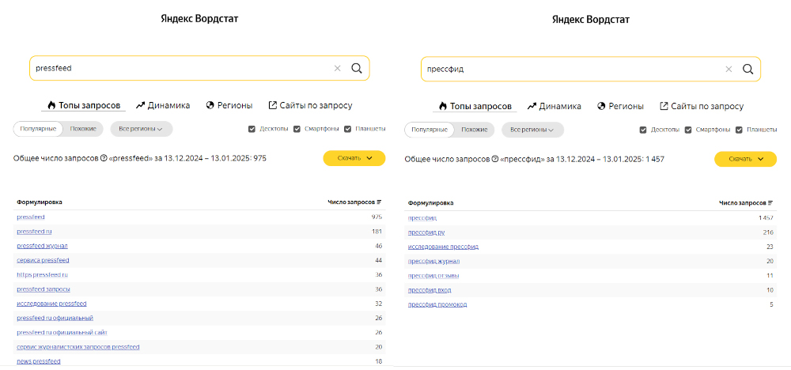This screenshot has height=370, width=791.
Task: Open the news pressfeed link
Action: [39, 361]
